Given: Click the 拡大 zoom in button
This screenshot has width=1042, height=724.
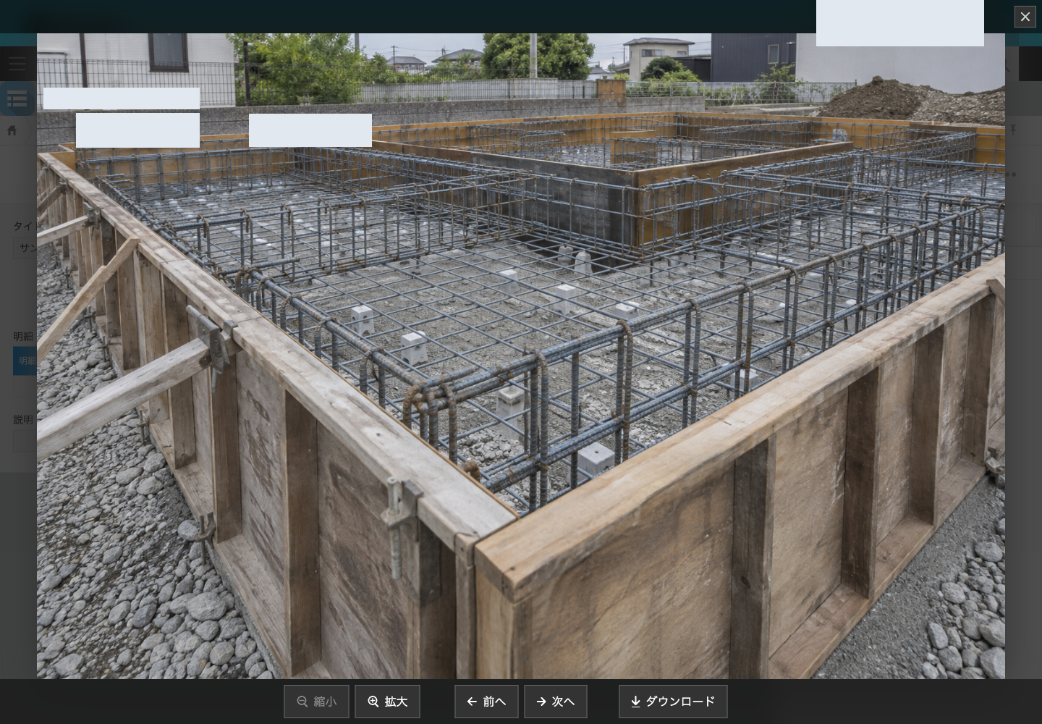Looking at the screenshot, I should point(387,702).
